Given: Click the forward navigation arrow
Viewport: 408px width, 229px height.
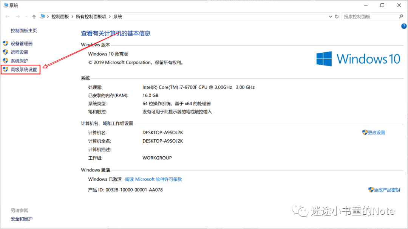Looking at the screenshot, I should (x=18, y=17).
